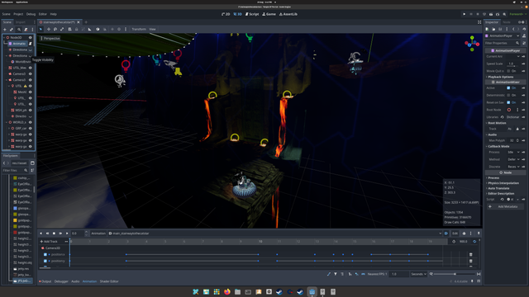The width and height of the screenshot is (529, 297).
Task: Open the Process callback mode dropdown
Action: tap(513, 152)
